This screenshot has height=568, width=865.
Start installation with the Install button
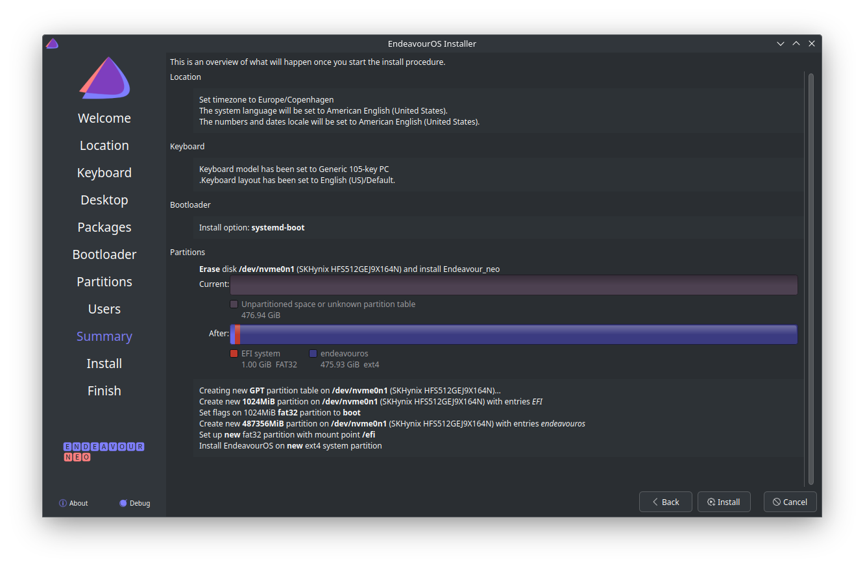pos(724,502)
